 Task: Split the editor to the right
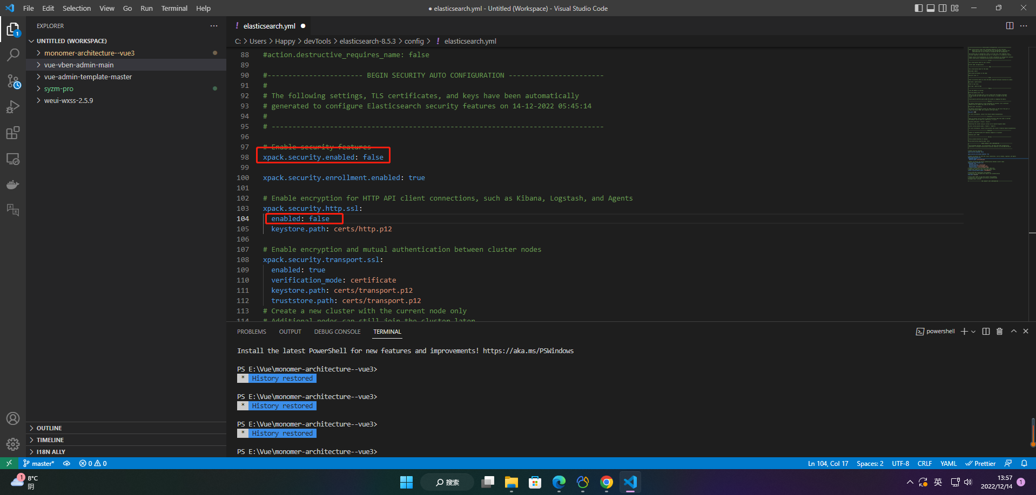point(1010,26)
